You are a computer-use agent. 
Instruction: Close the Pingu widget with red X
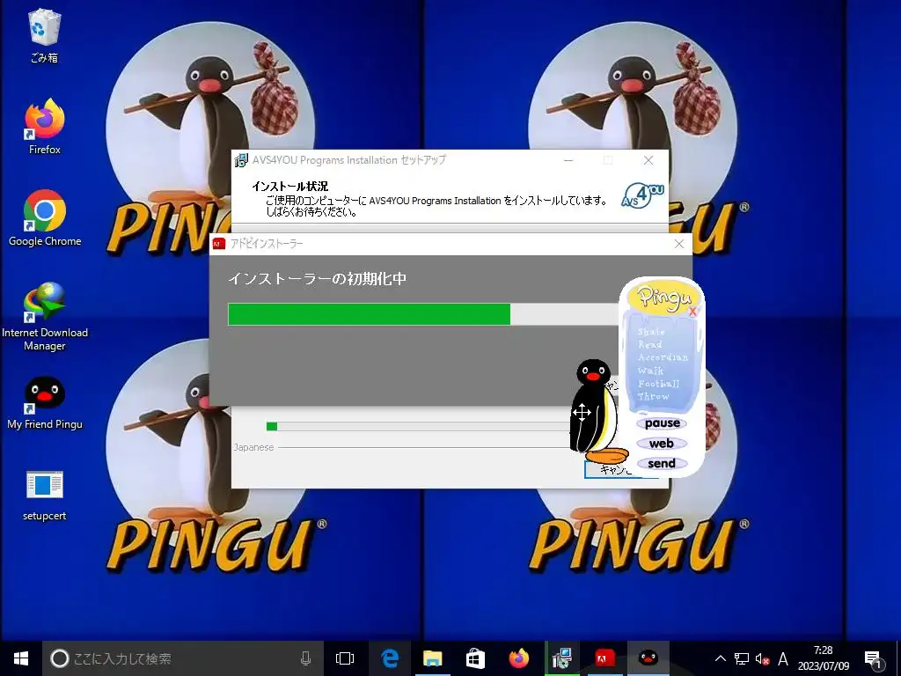(692, 312)
